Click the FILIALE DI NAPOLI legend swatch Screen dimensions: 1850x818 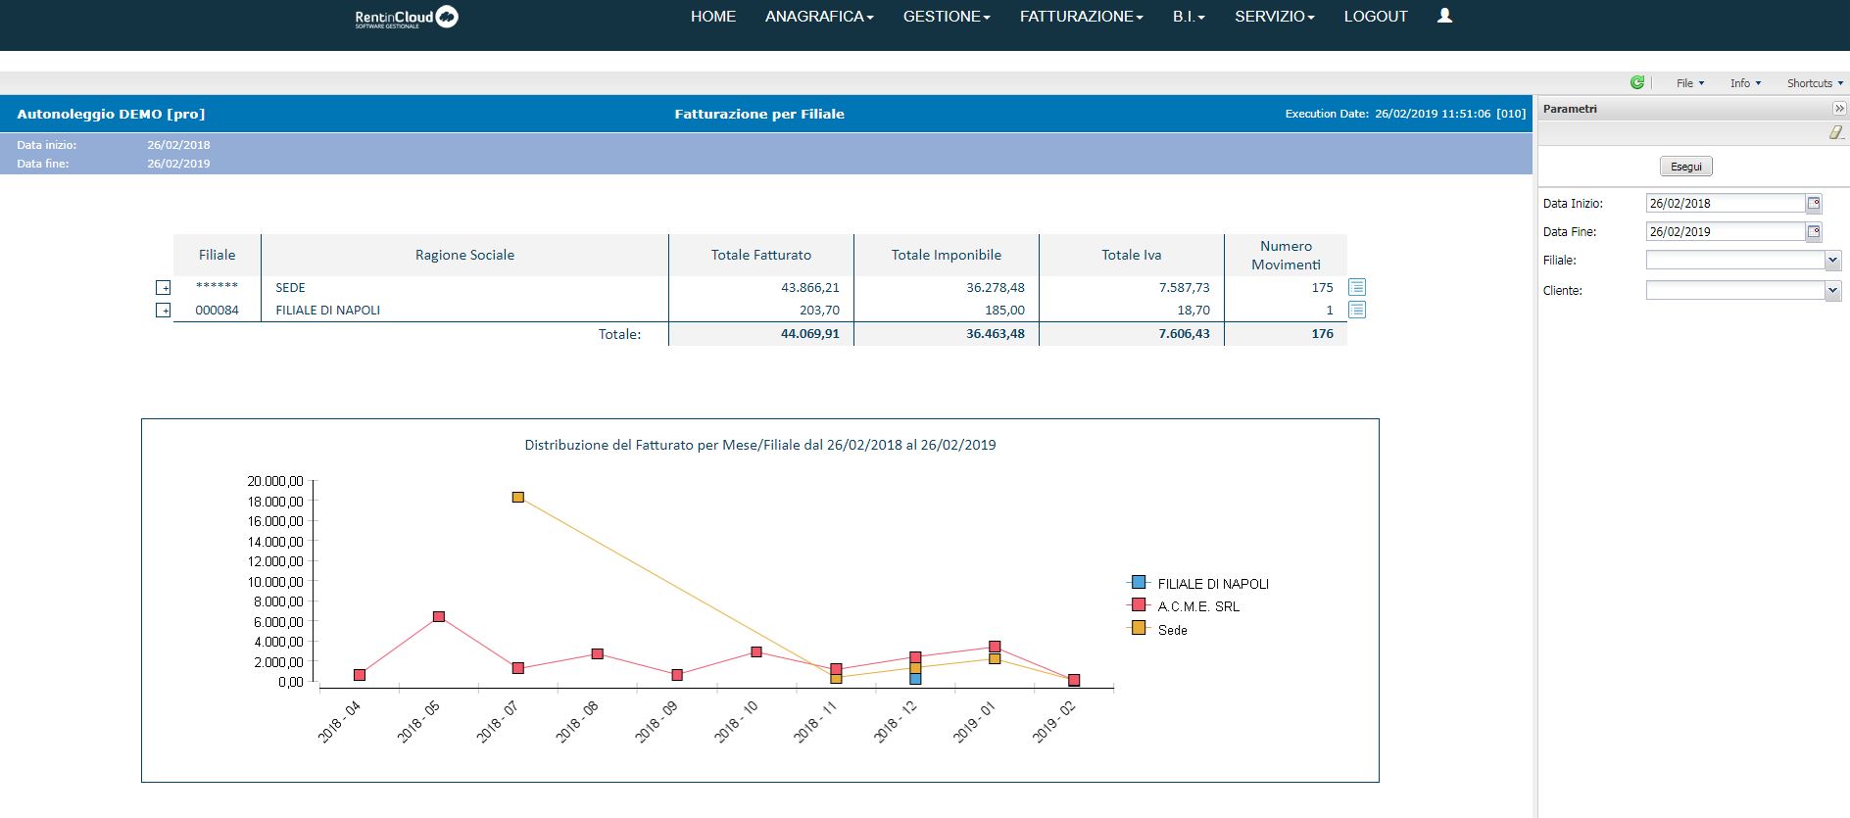coord(1139,582)
